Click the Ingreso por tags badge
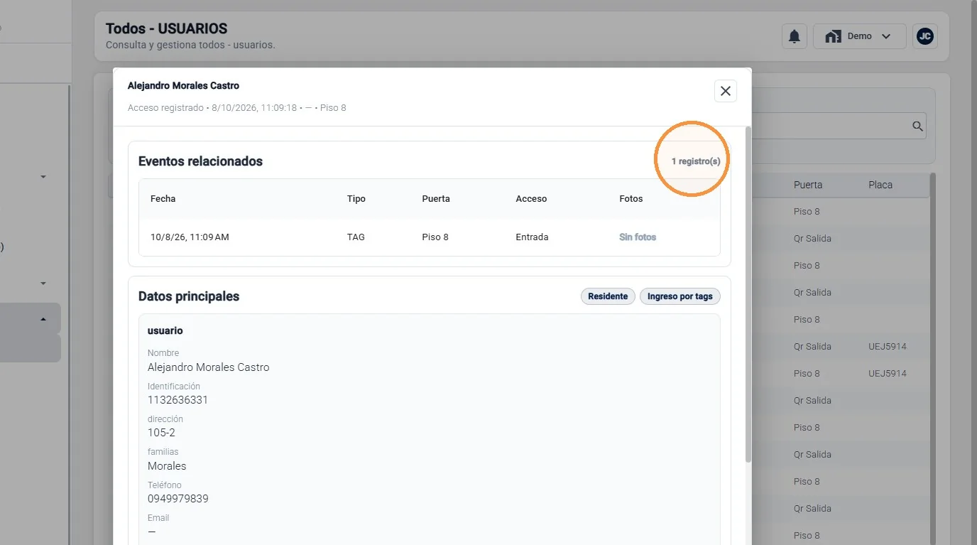Image resolution: width=977 pixels, height=545 pixels. pyautogui.click(x=680, y=296)
